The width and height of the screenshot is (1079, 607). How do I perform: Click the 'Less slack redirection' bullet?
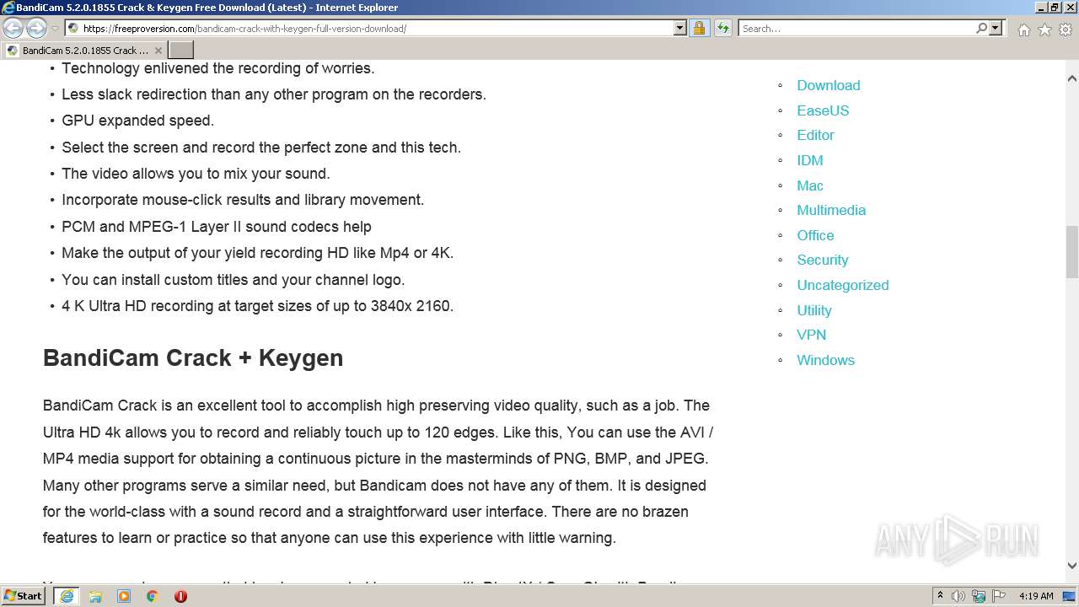click(x=274, y=94)
